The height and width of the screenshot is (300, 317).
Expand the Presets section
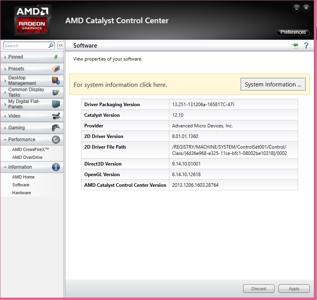[x=32, y=69]
